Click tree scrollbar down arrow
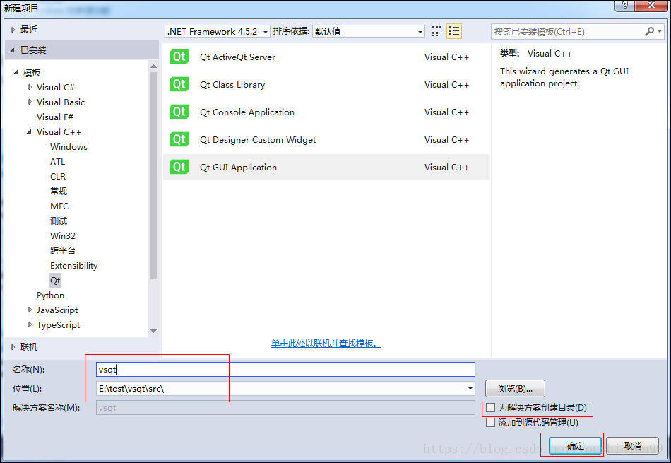Image resolution: width=671 pixels, height=463 pixels. 154,331
